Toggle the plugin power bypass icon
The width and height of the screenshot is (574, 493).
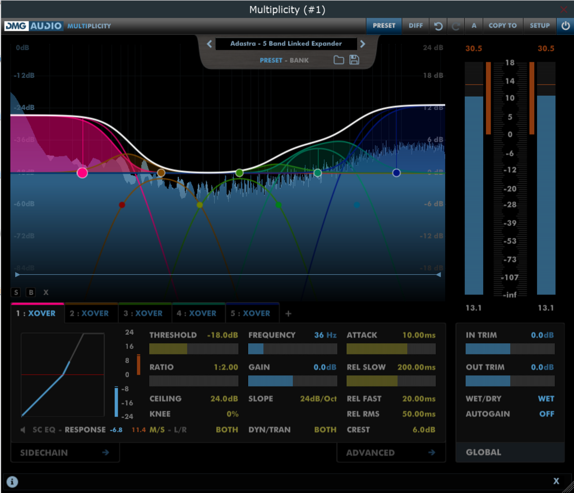[565, 26]
